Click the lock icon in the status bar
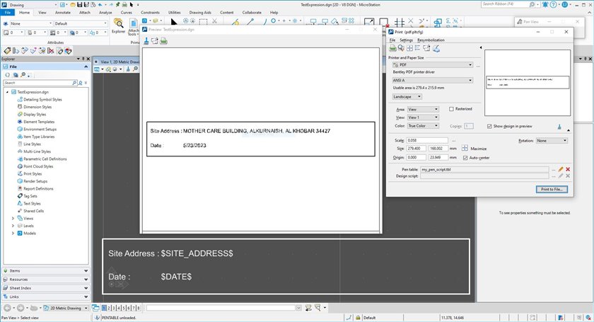 [358, 318]
